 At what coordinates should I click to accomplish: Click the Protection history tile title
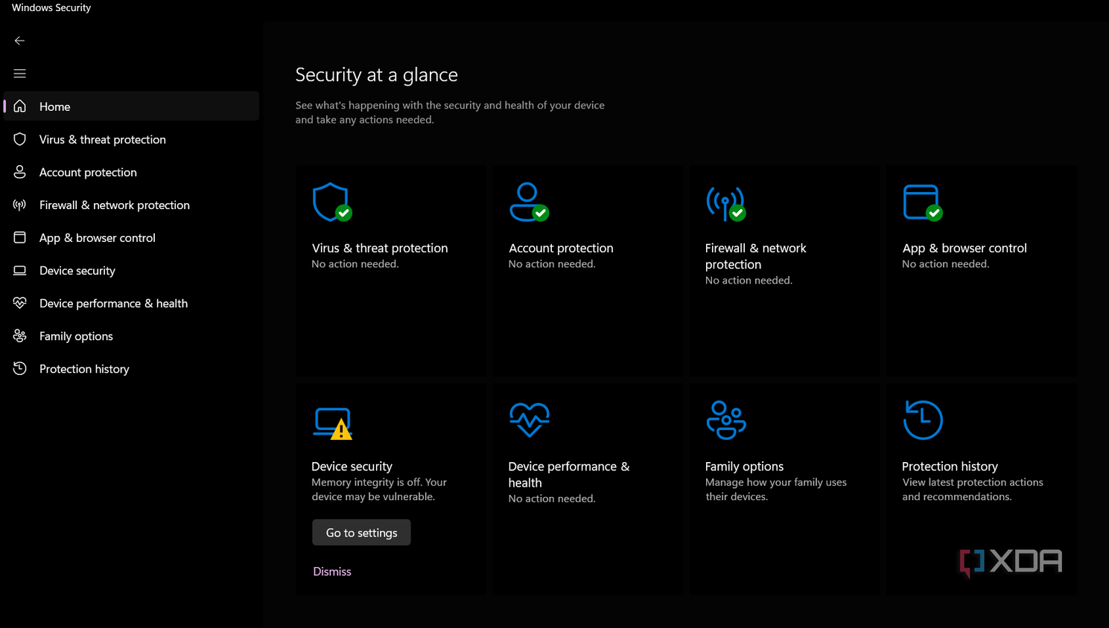(950, 467)
